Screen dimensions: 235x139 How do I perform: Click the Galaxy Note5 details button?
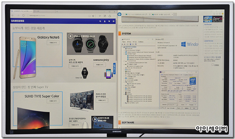point(53,43)
